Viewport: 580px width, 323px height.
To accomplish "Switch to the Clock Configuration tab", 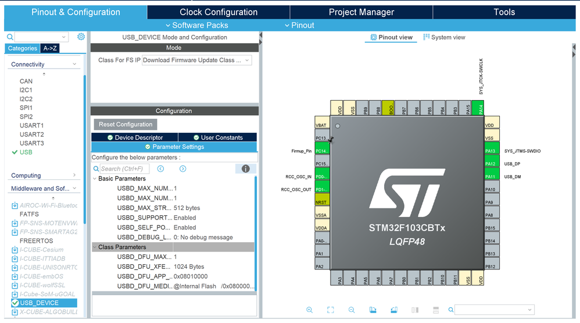I will [x=218, y=12].
